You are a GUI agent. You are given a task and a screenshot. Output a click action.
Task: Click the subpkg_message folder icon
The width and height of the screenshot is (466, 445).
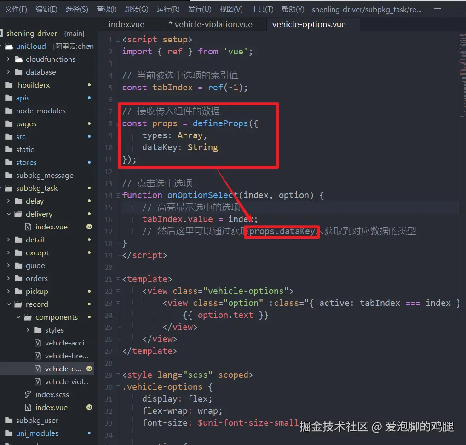pos(9,176)
